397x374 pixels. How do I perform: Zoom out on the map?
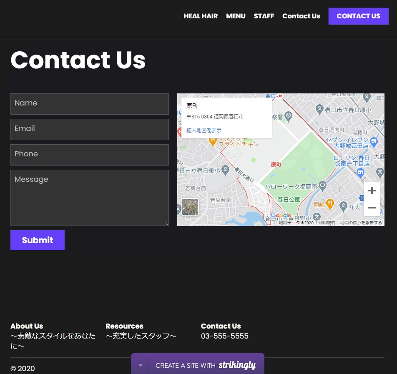click(372, 208)
